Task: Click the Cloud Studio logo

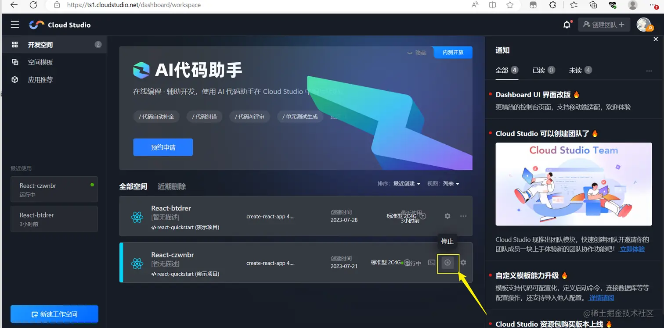Action: click(x=60, y=25)
